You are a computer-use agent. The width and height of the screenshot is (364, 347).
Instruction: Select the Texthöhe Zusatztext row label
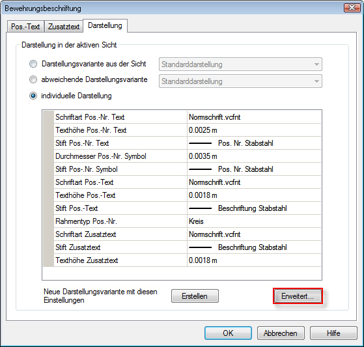point(120,260)
